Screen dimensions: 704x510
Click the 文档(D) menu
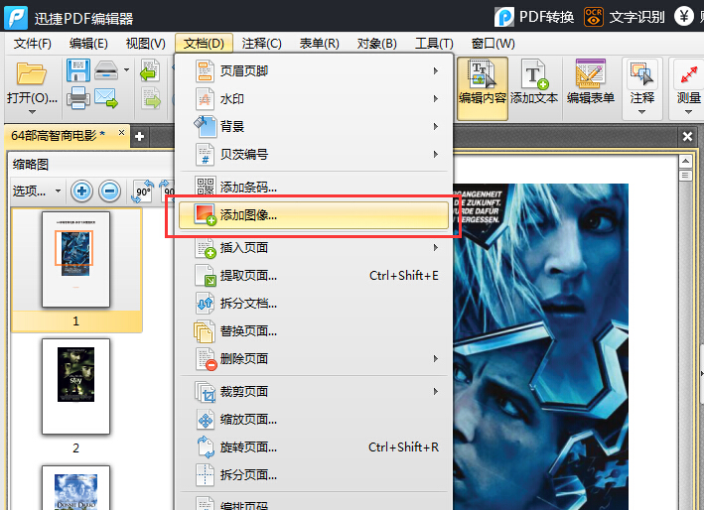pyautogui.click(x=204, y=44)
